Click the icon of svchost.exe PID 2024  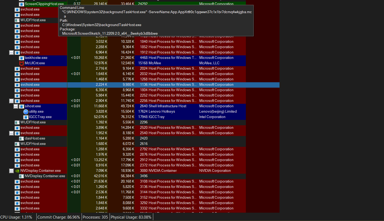click(x=17, y=69)
